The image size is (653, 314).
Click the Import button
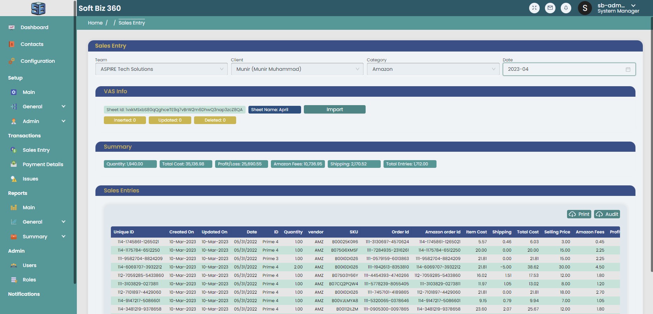(x=334, y=109)
